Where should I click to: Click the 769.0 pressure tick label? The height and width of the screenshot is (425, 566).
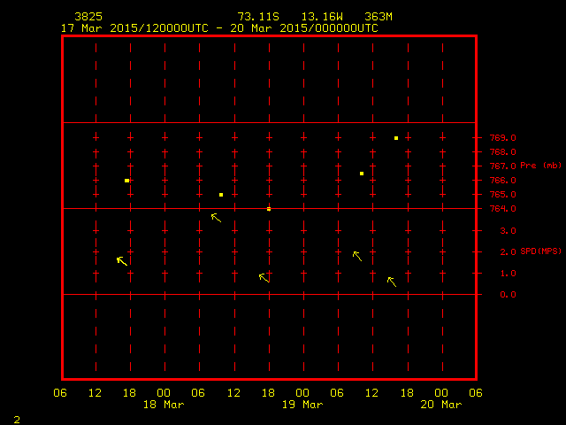503,138
